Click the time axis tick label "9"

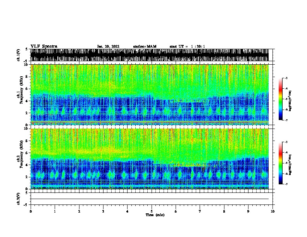[x=248, y=211]
